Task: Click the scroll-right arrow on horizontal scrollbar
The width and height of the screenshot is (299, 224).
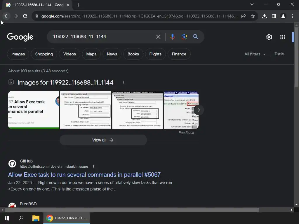Action: pyautogui.click(x=292, y=210)
